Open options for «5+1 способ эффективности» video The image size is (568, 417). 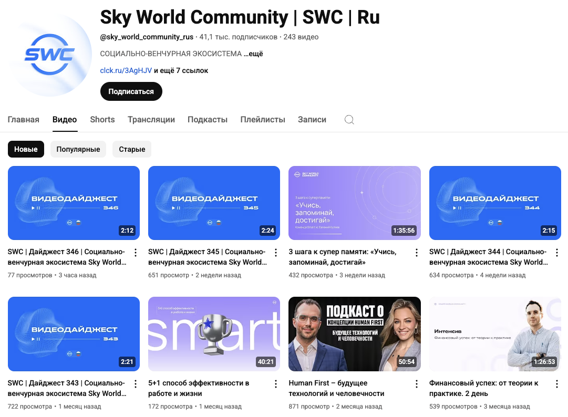click(276, 384)
